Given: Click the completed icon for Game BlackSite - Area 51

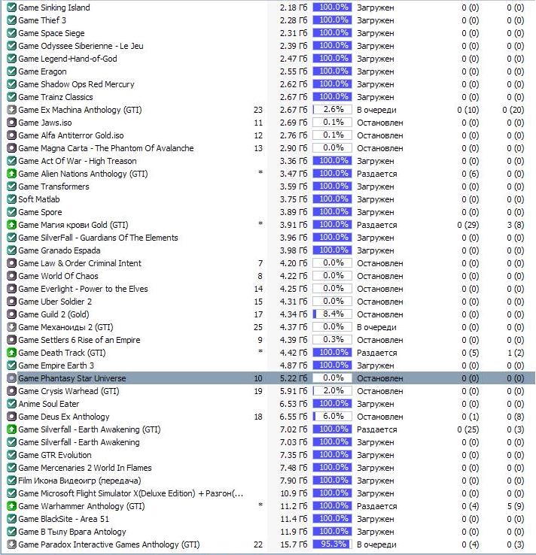Looking at the screenshot, I should pyautogui.click(x=12, y=519).
